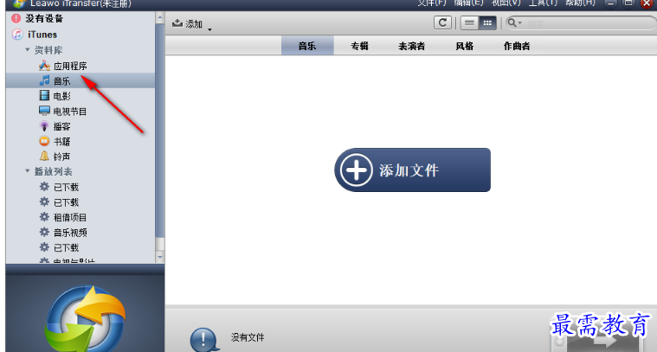This screenshot has height=352, width=657.
Task: Open the 电视节目 monitor icon
Action: pos(44,111)
